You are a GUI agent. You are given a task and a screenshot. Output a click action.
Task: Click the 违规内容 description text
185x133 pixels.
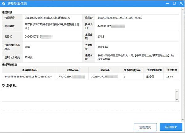(136, 57)
